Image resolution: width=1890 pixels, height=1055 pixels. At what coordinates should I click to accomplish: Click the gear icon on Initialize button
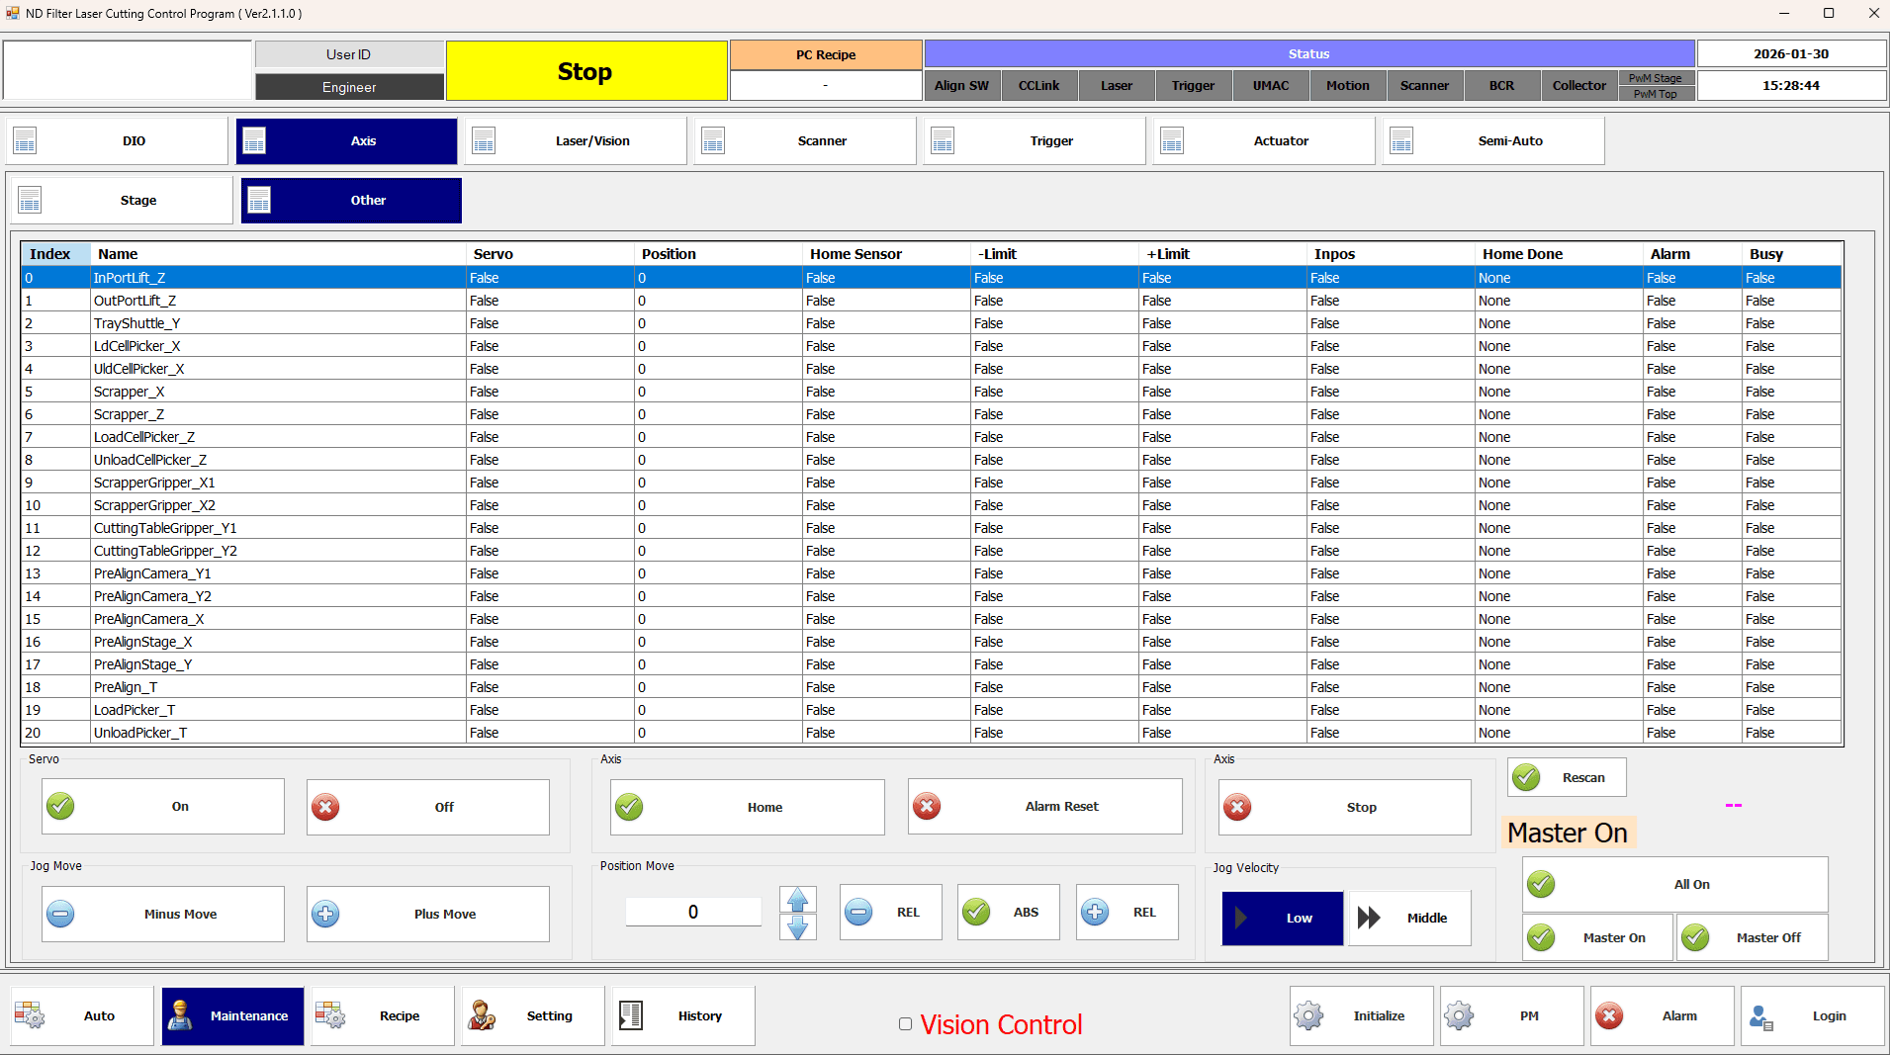point(1308,1015)
